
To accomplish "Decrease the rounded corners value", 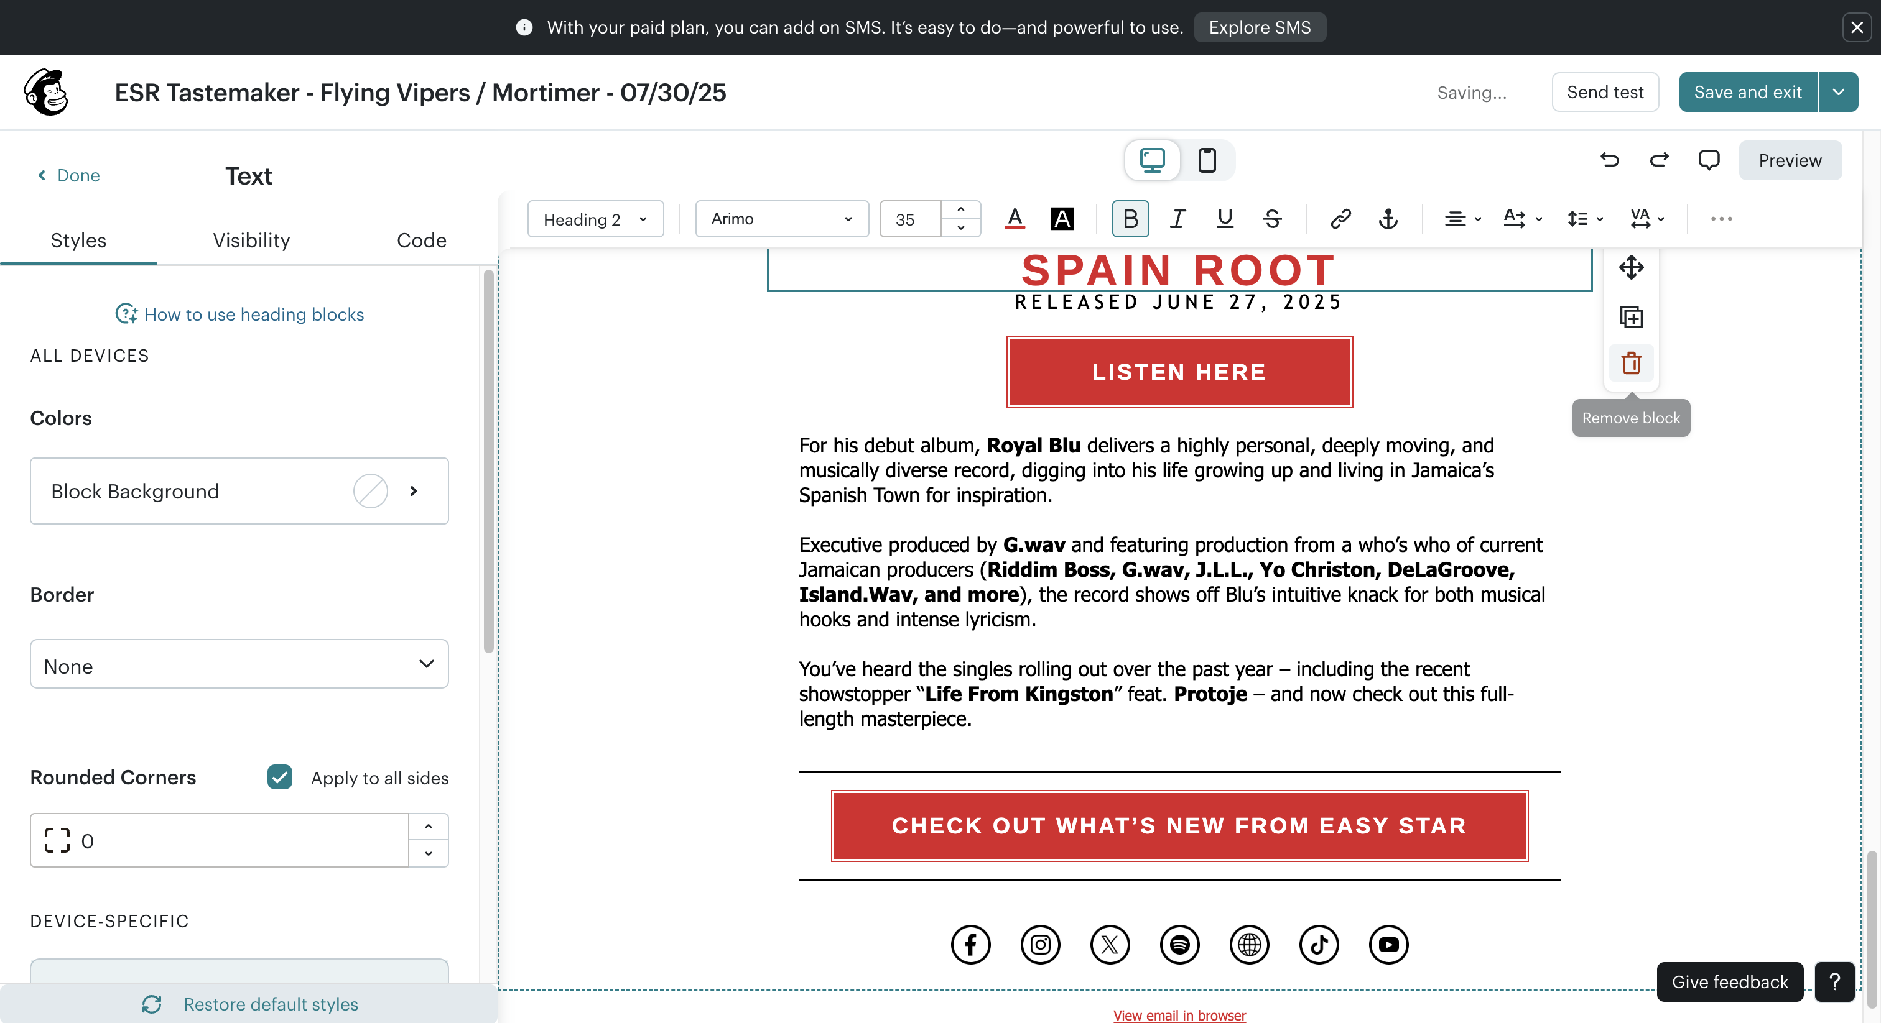I will pyautogui.click(x=428, y=854).
